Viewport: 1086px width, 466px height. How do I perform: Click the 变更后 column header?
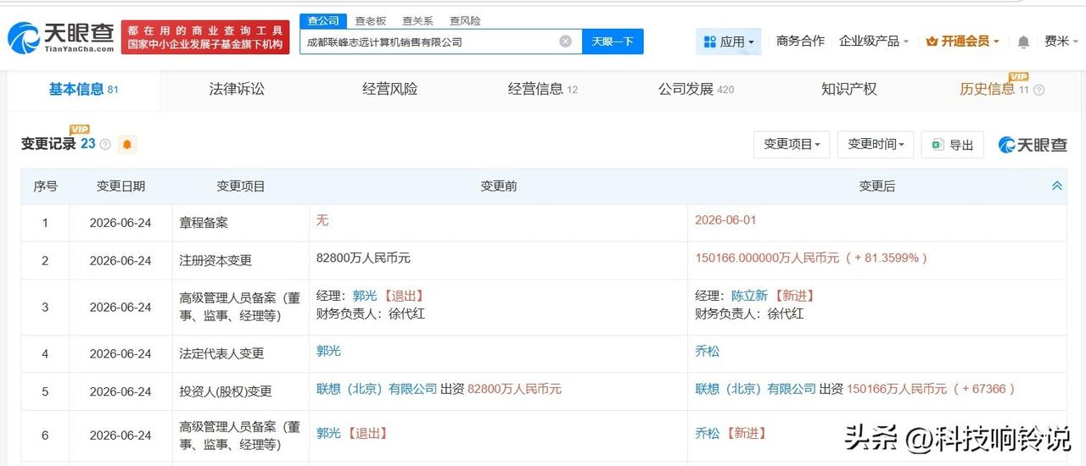click(x=876, y=186)
